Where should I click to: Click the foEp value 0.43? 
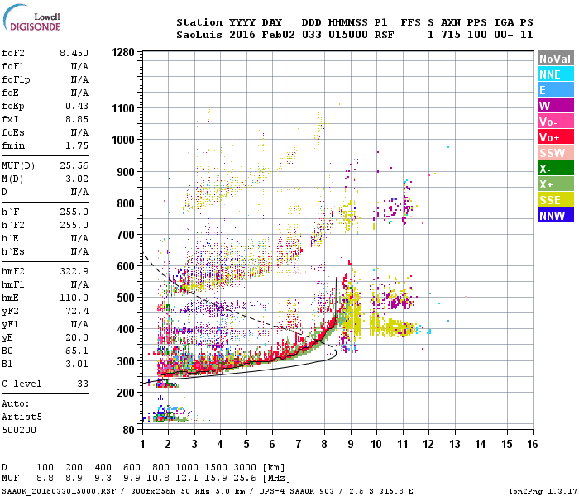pyautogui.click(x=77, y=106)
